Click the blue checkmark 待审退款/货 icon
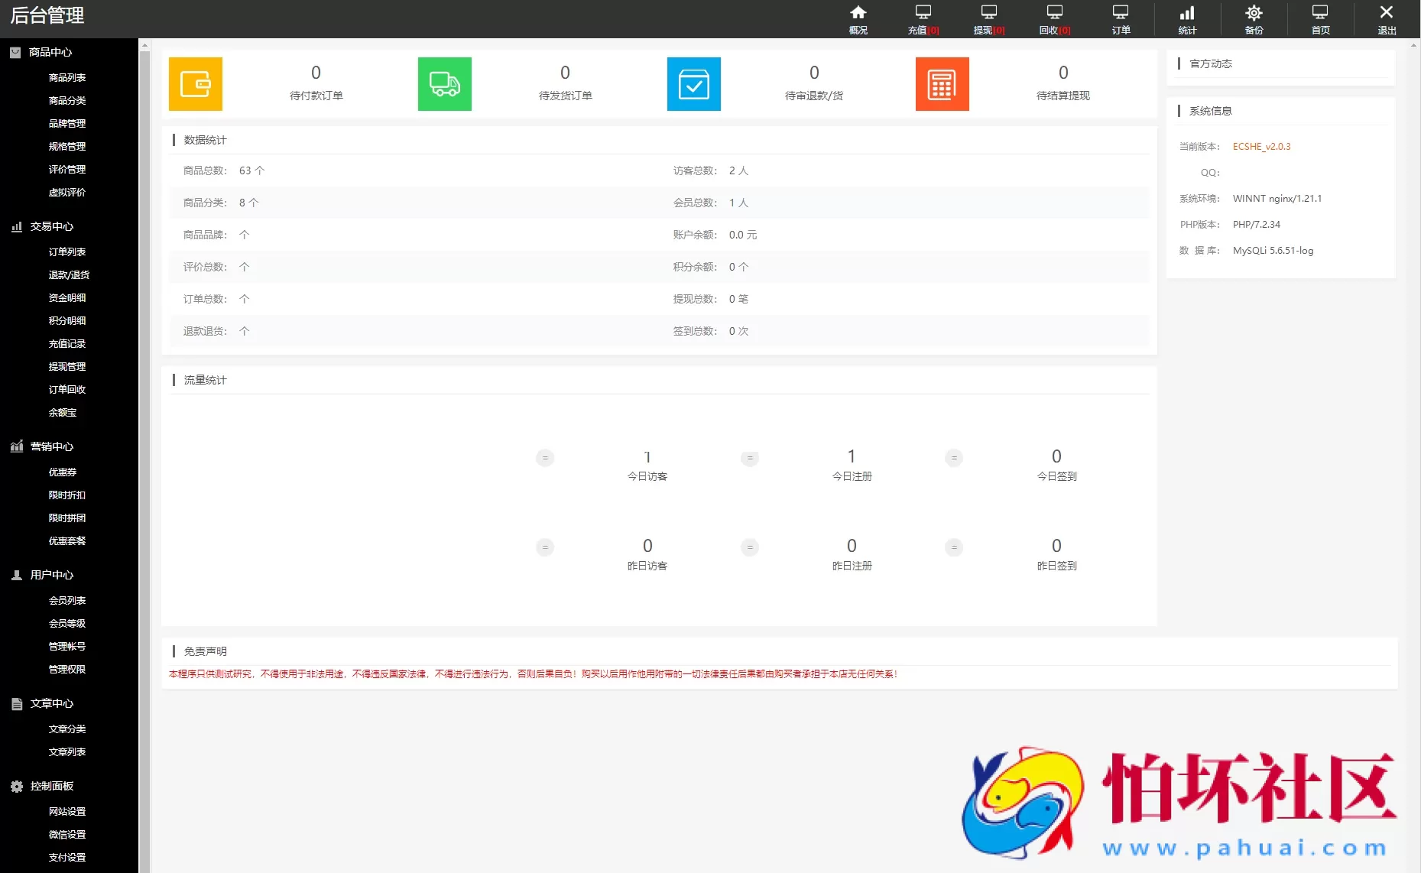Viewport: 1421px width, 873px height. tap(693, 84)
